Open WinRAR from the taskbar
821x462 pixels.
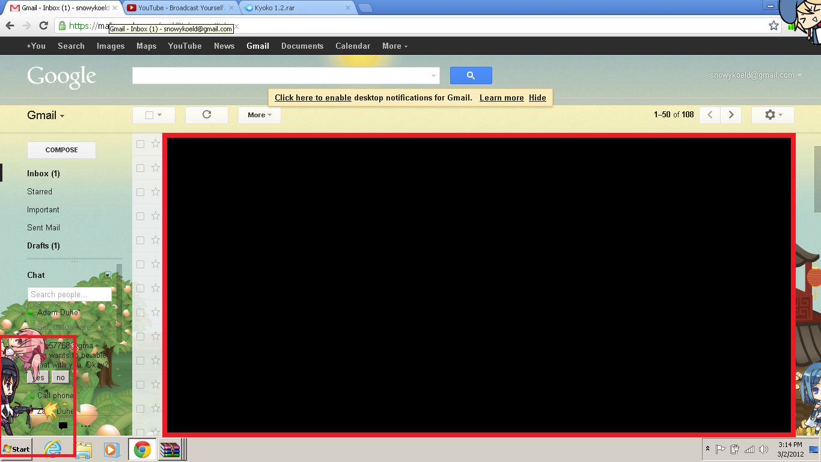[170, 449]
